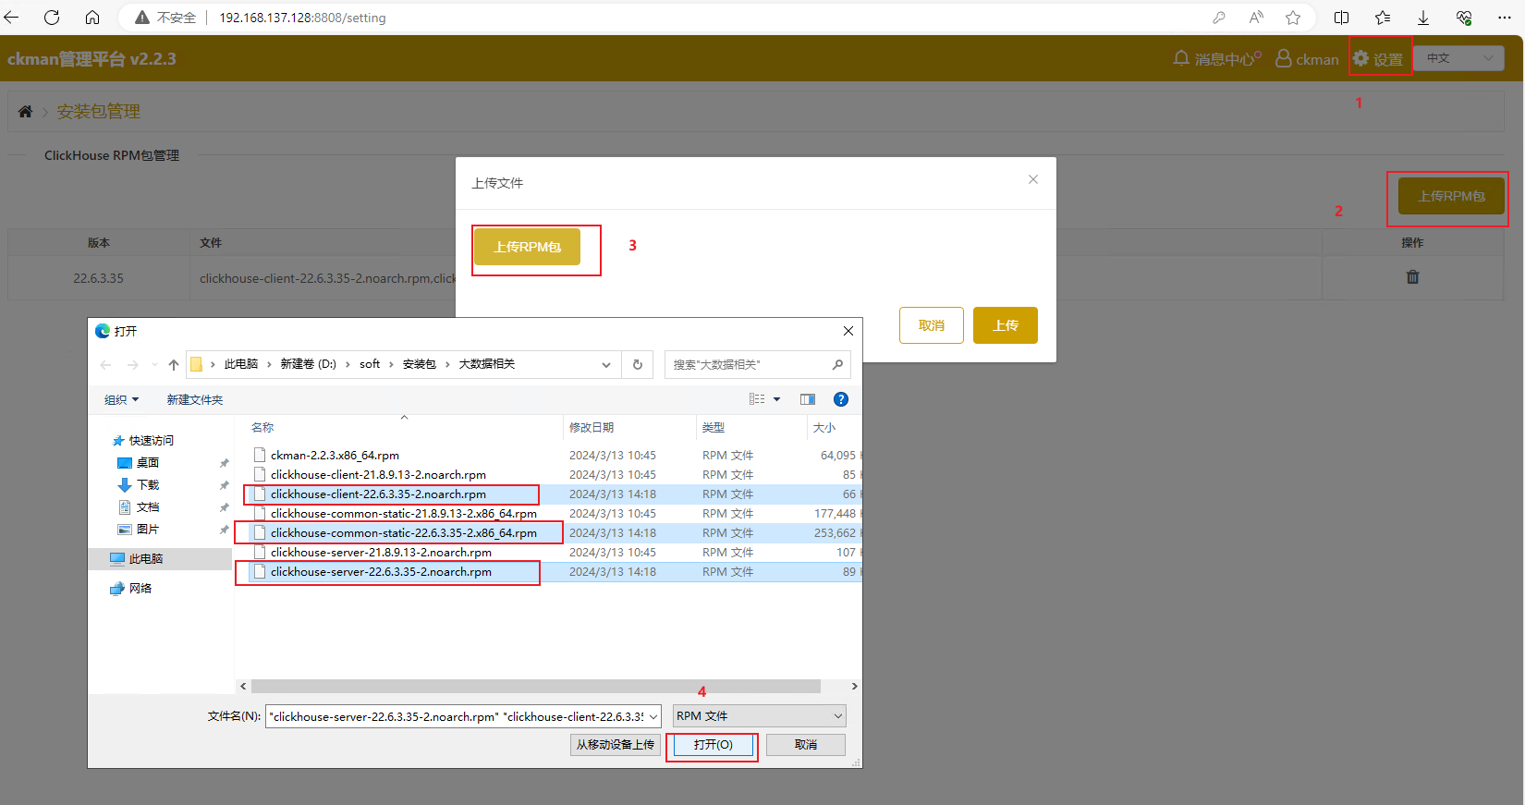Viewport: 1525px width, 805px height.
Task: Click the home icon in breadcrumb
Action: (x=25, y=111)
